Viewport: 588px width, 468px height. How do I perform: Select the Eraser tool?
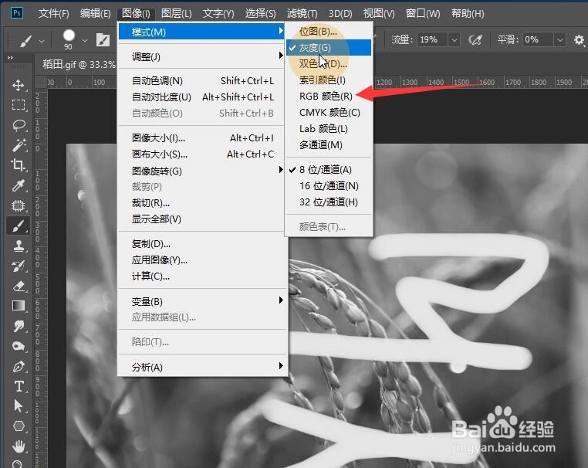(18, 287)
